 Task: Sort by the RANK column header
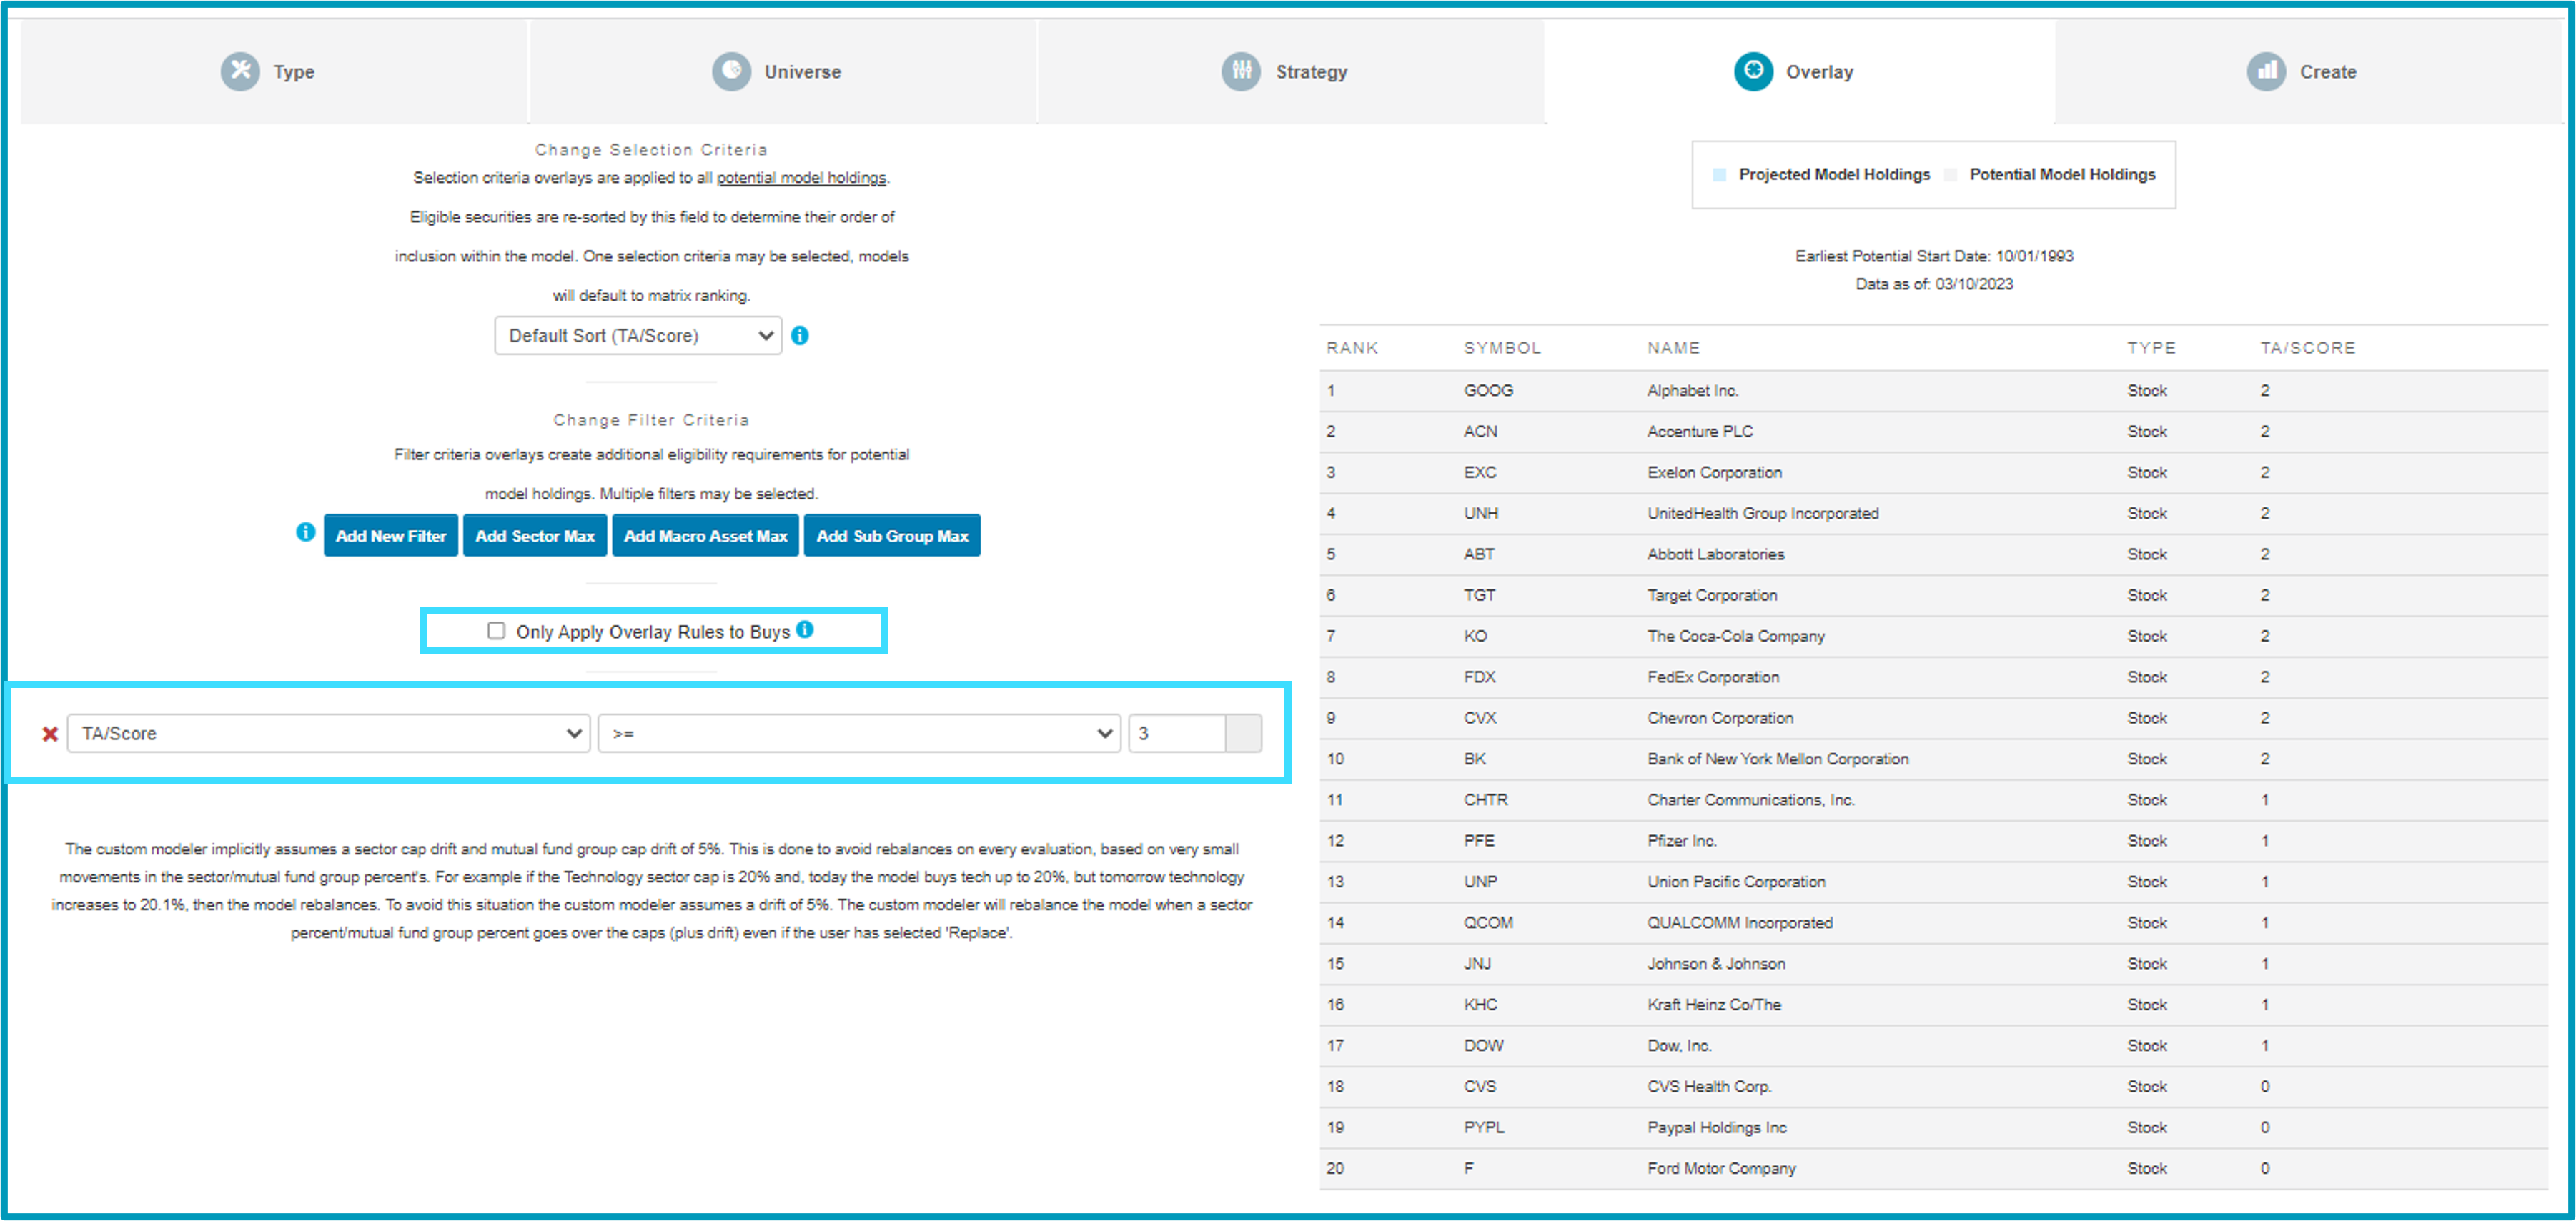click(x=1352, y=348)
